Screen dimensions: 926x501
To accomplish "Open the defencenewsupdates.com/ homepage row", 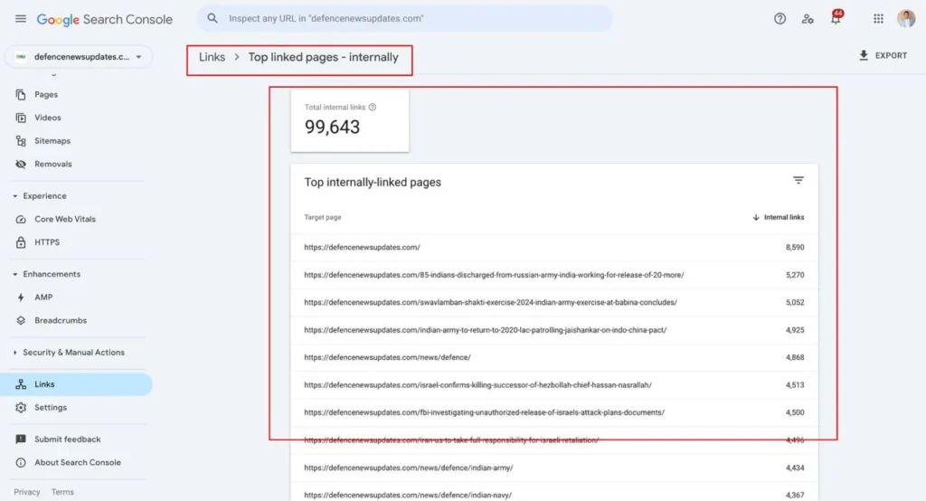I will pos(554,248).
